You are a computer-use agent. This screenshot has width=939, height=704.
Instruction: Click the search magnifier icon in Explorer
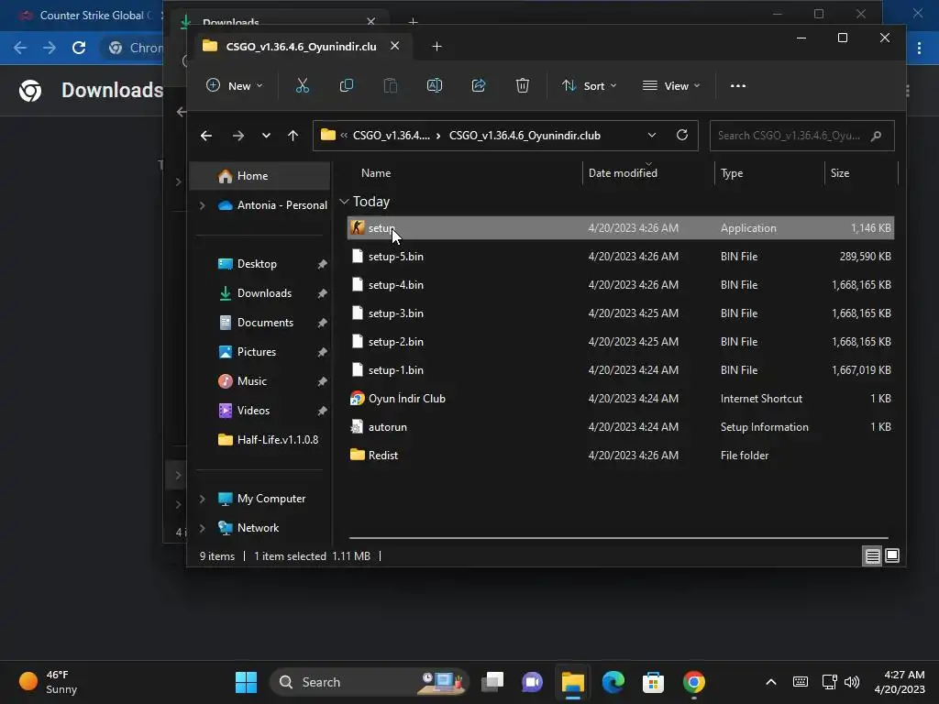click(x=876, y=136)
